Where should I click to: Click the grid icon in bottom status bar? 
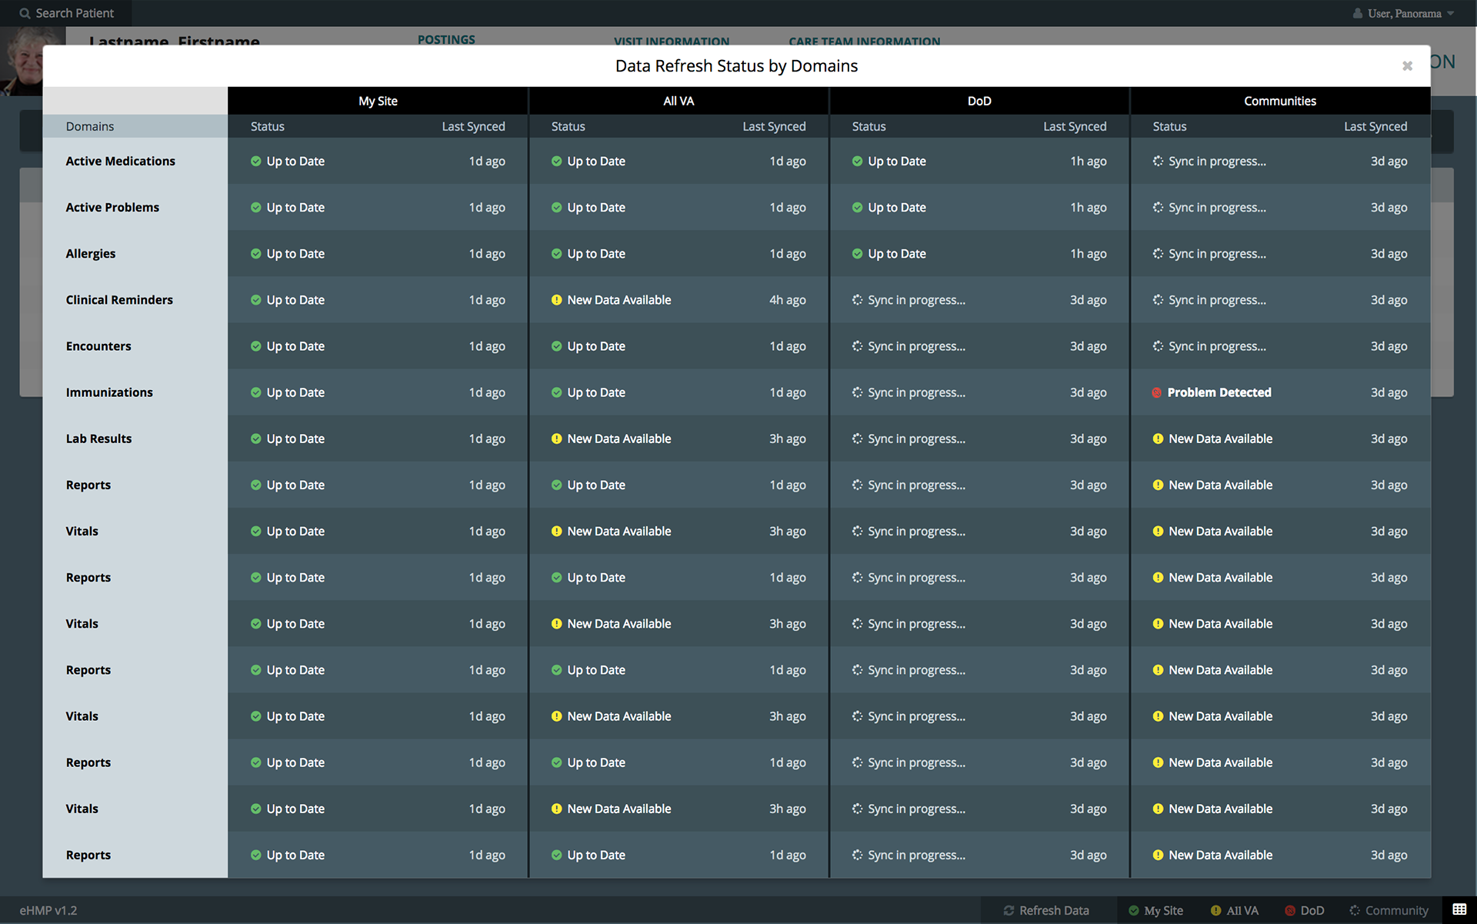[x=1459, y=909]
